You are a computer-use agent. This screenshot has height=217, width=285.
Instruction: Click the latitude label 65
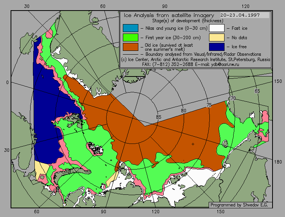[257, 91]
